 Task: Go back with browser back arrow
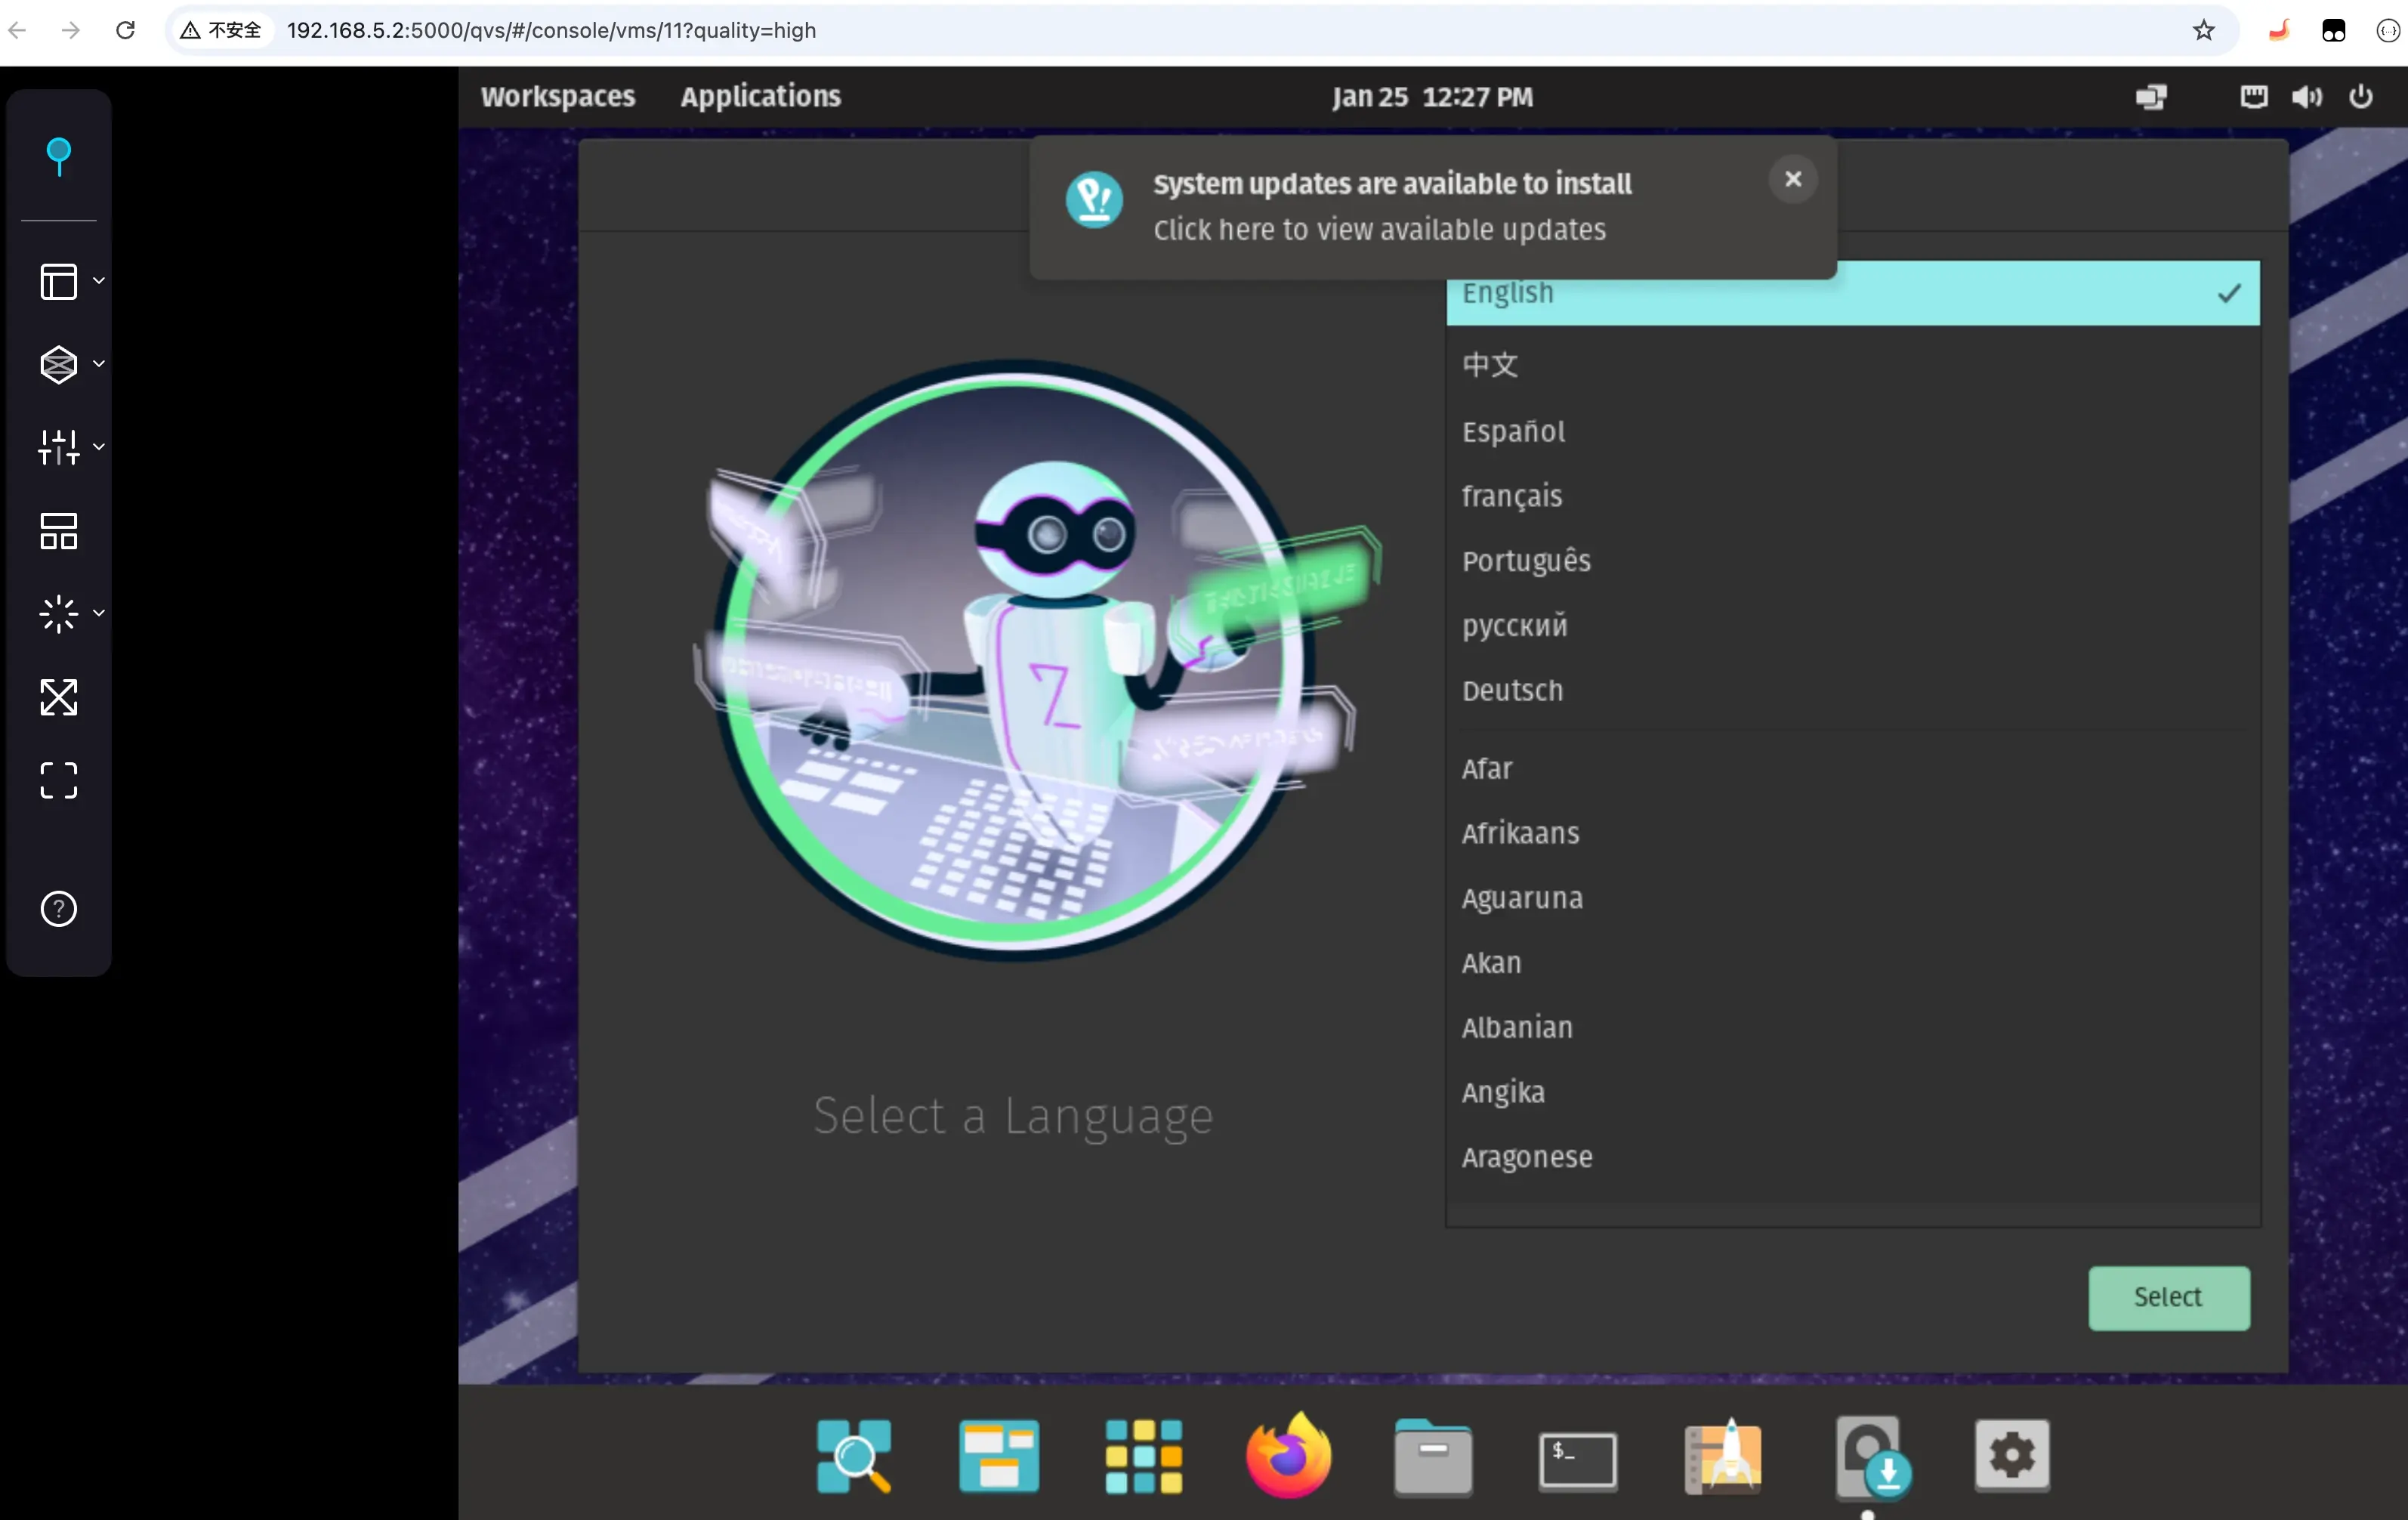click(17, 30)
